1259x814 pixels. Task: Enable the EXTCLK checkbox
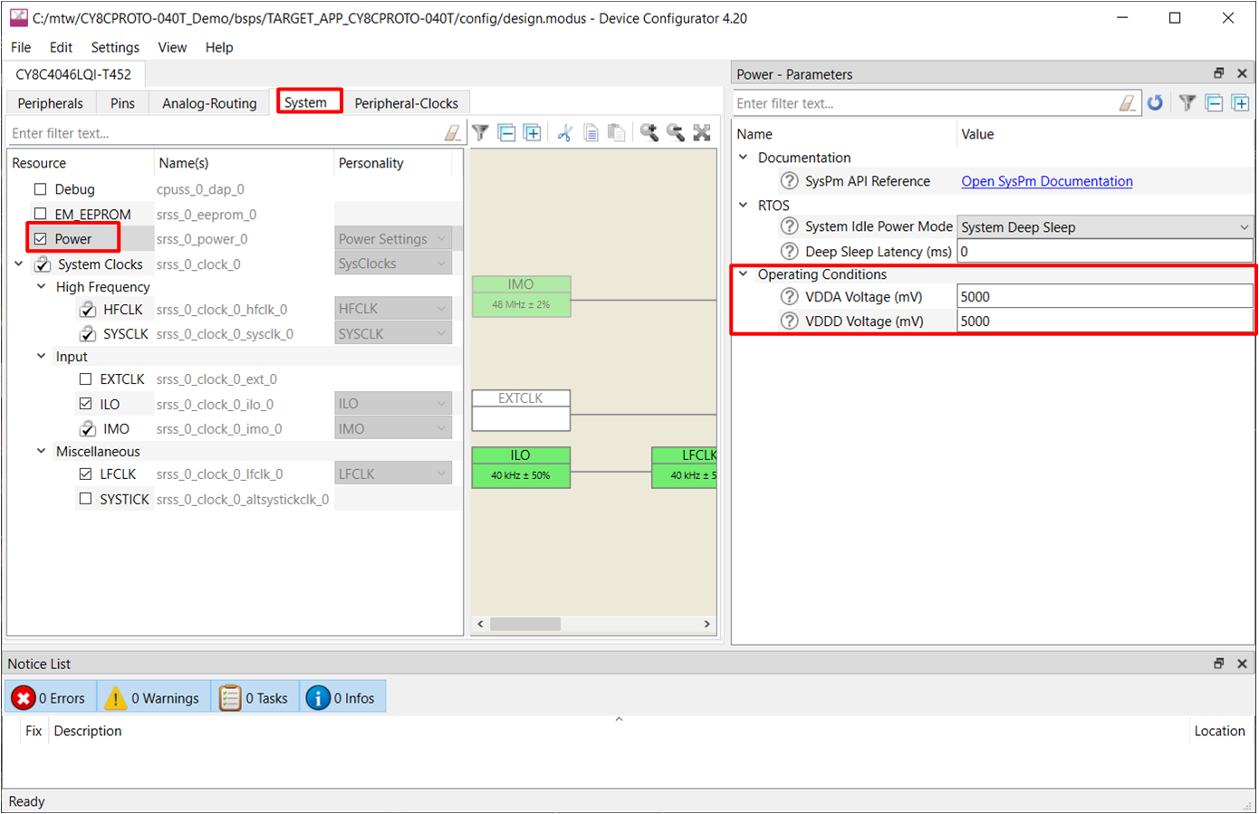point(85,379)
